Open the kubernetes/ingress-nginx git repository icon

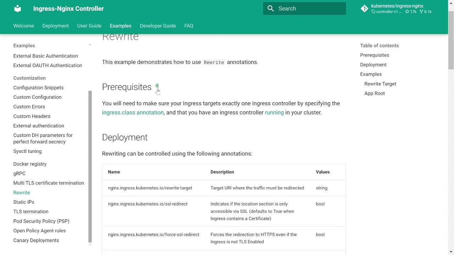[364, 8]
